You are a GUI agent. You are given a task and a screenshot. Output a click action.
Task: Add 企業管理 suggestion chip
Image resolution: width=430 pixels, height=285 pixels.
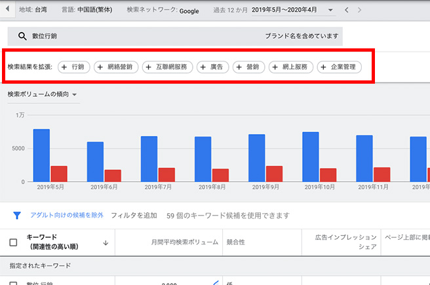[340, 67]
